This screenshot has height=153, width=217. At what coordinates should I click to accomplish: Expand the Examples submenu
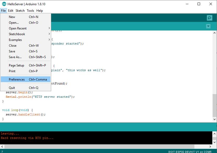tap(26, 40)
